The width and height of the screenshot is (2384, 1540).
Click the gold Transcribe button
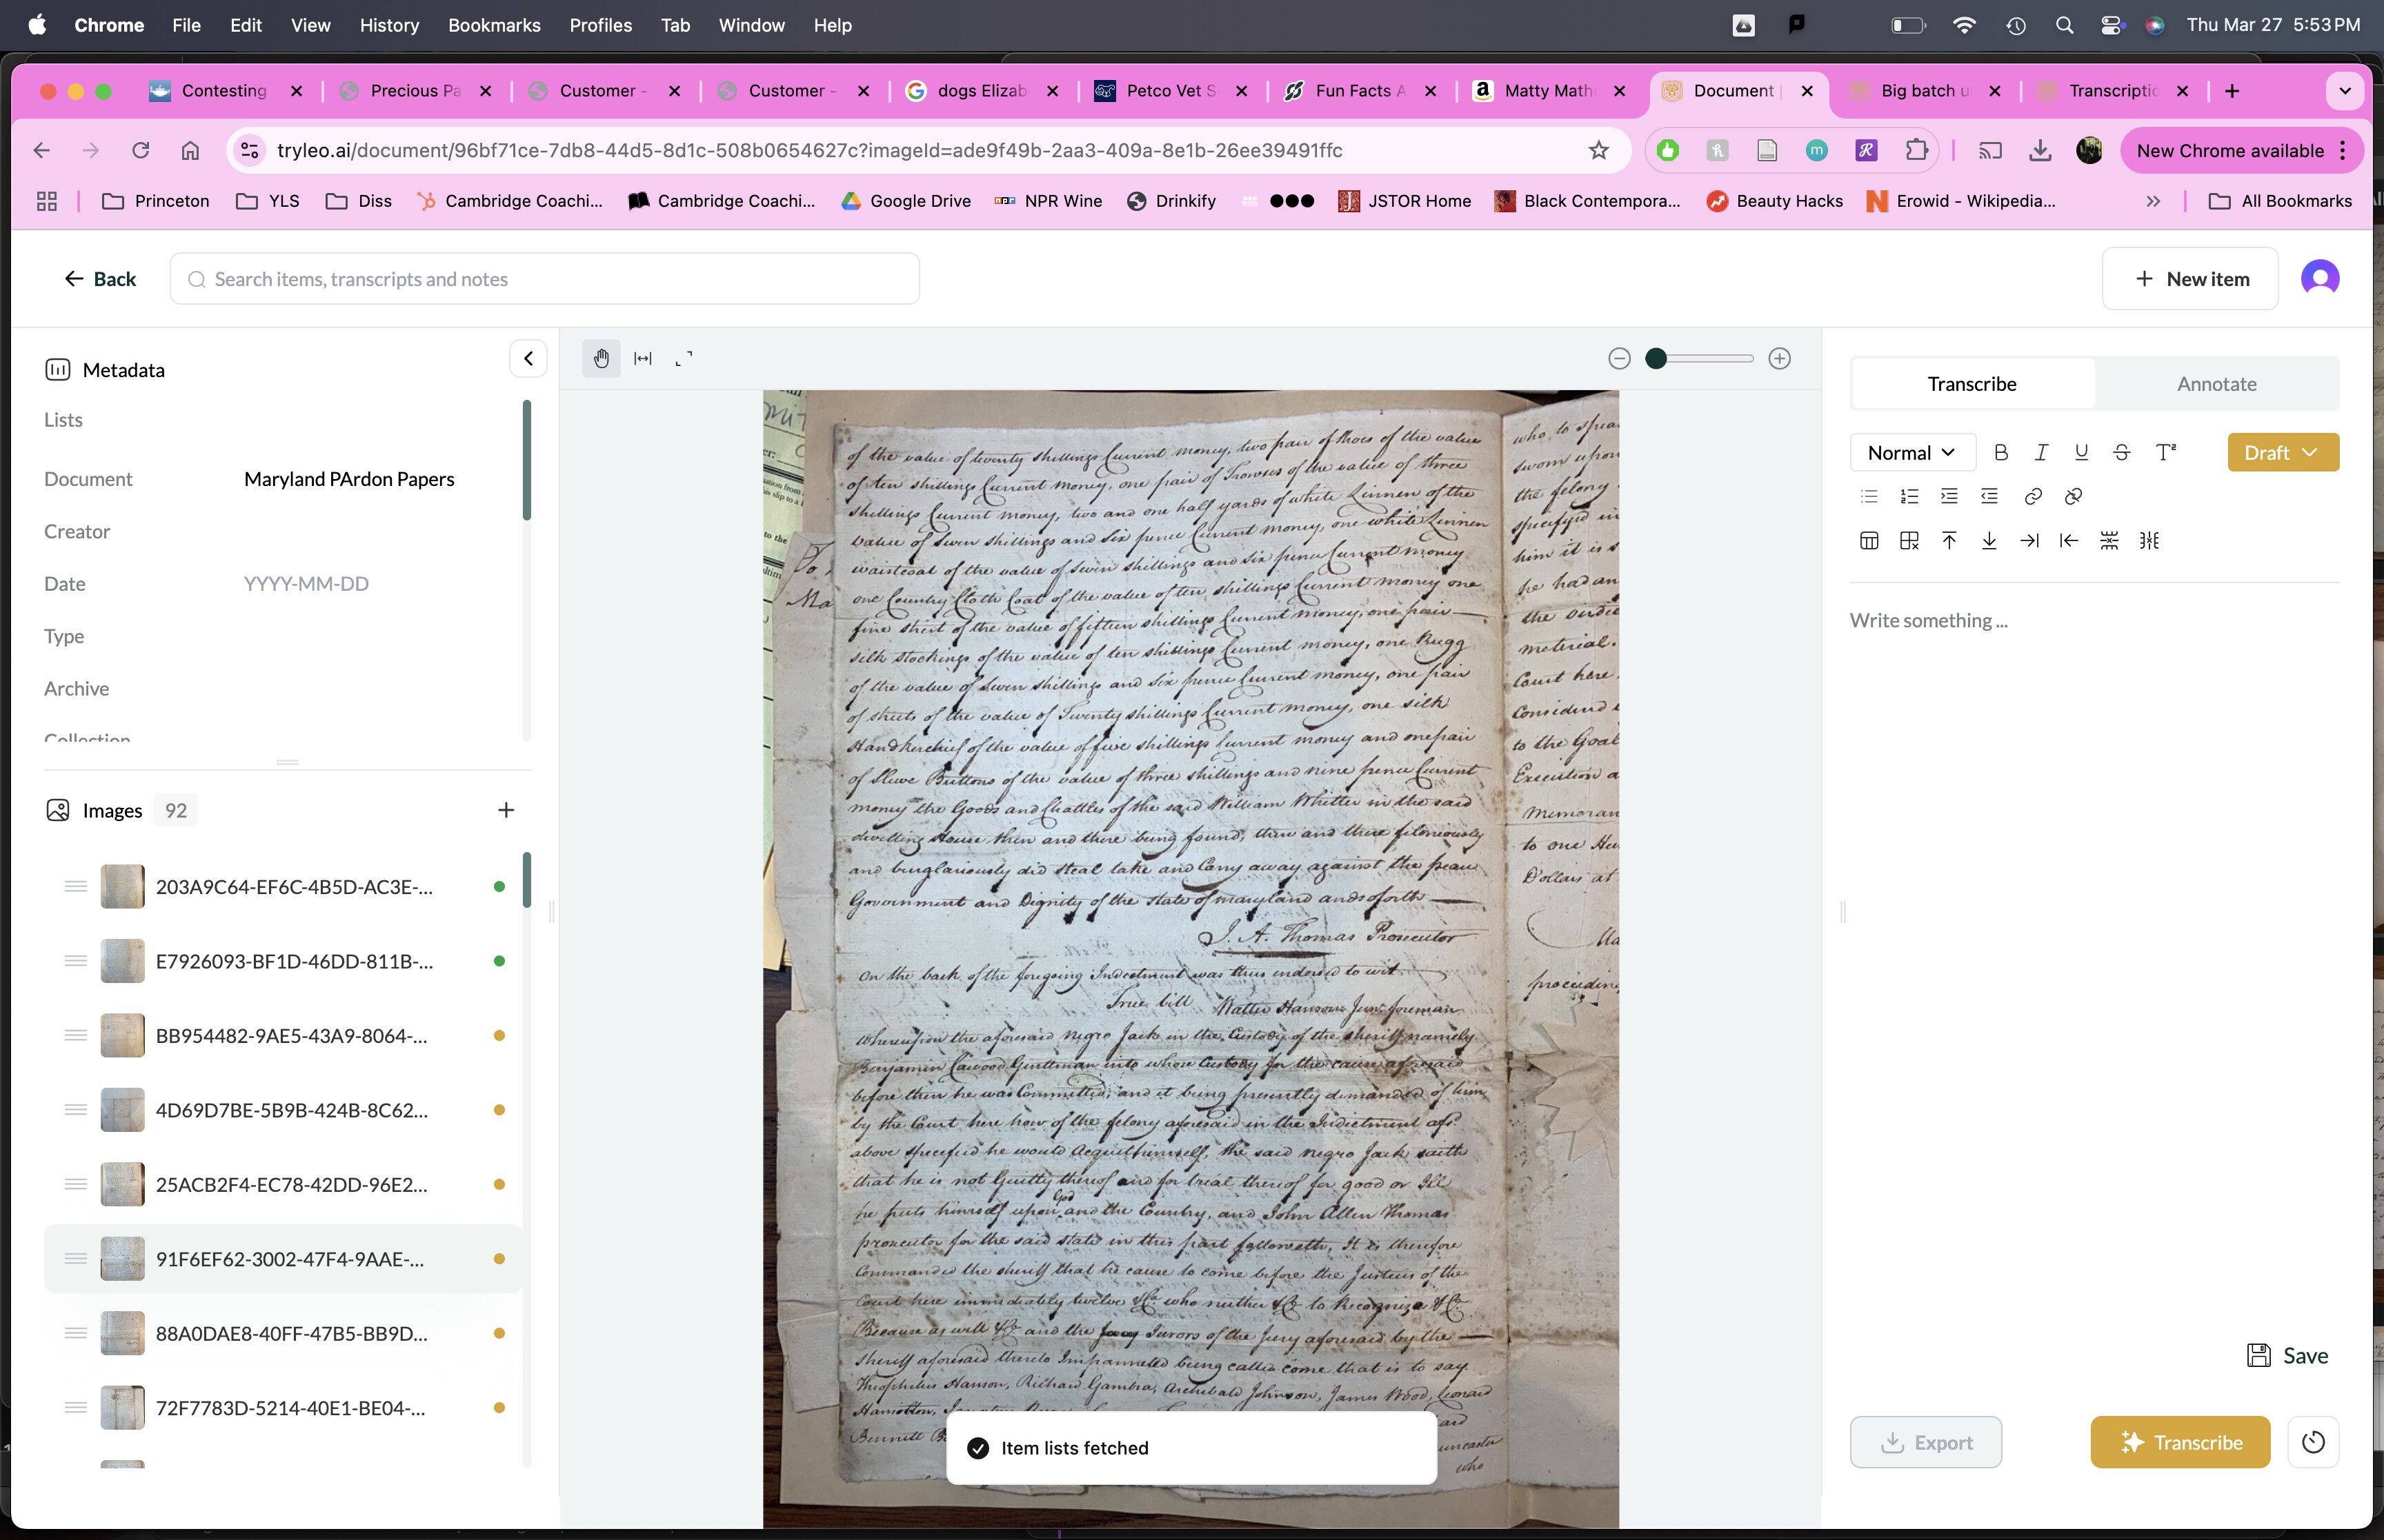[2180, 1442]
